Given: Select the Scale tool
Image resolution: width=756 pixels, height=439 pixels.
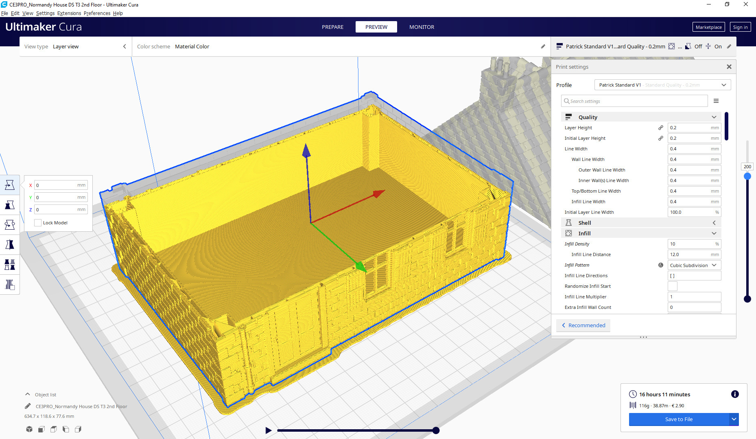Looking at the screenshot, I should tap(10, 205).
